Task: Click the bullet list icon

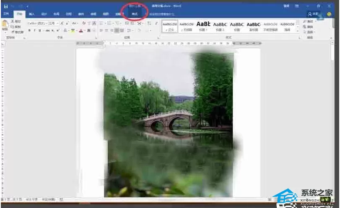Action: click(101, 23)
